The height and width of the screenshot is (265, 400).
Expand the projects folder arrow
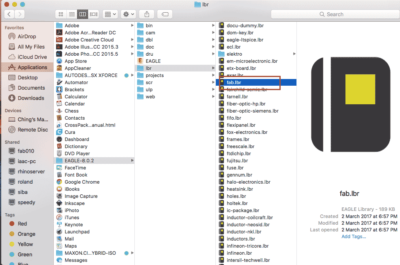(213, 75)
